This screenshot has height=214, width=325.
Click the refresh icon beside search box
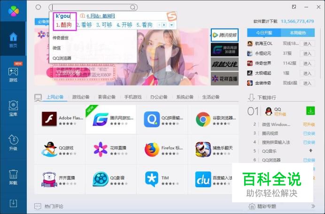point(38,7)
